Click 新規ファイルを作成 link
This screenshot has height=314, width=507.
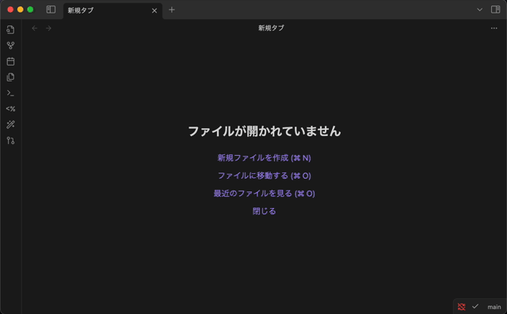pos(264,158)
